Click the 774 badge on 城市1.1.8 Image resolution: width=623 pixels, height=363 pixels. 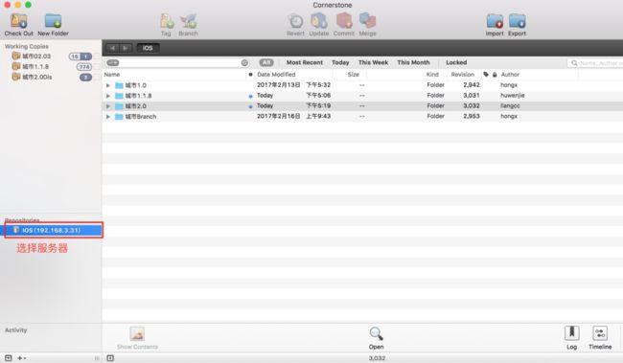point(84,67)
